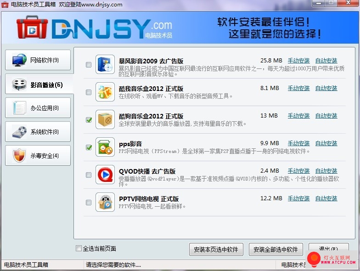
Task: Click the 12.2 MB size value
Action: coord(271,198)
